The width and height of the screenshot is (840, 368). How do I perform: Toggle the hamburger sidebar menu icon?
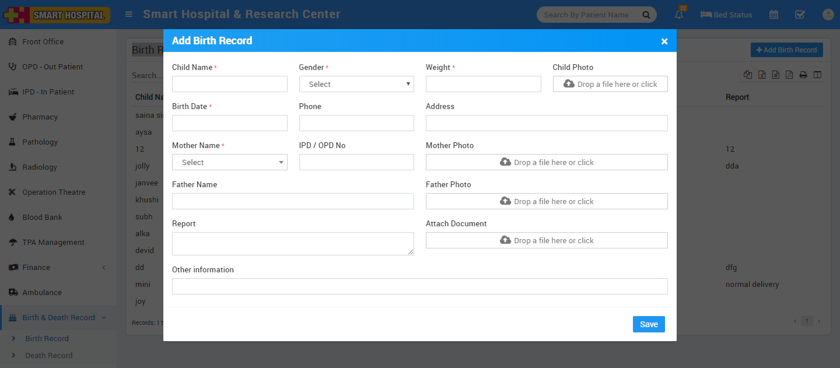point(129,15)
